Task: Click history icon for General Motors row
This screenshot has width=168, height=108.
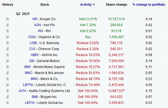Action: pos(7,61)
